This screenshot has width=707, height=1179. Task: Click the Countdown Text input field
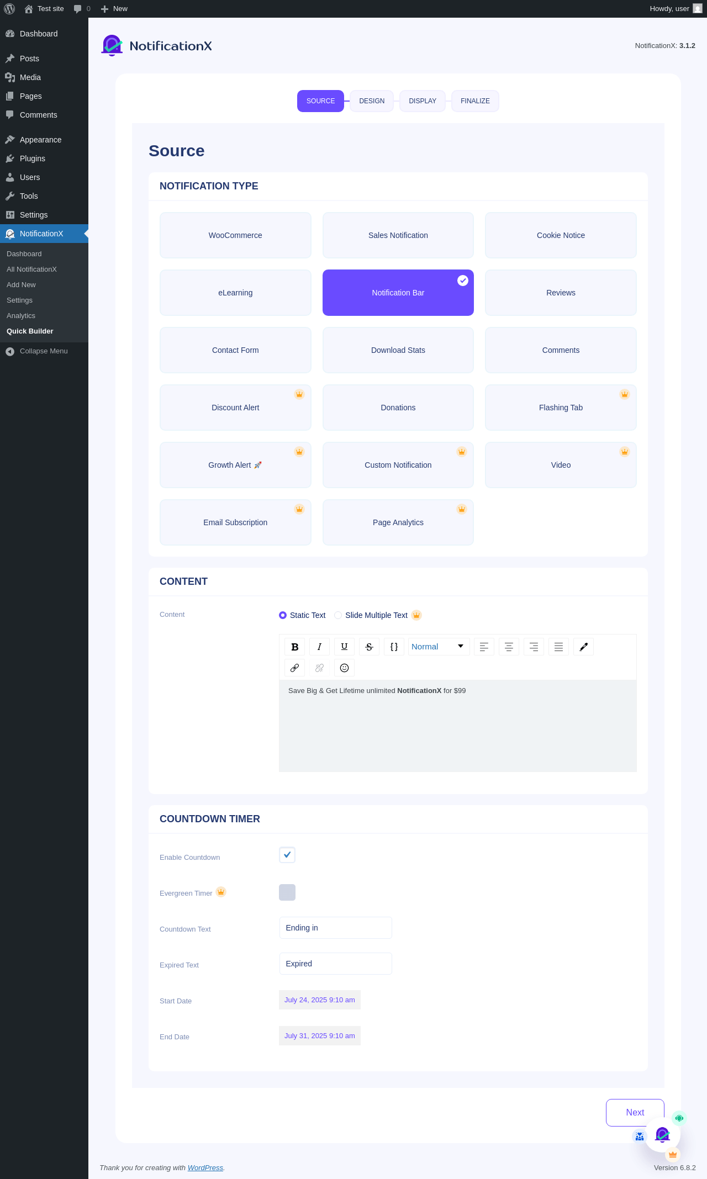tap(336, 928)
